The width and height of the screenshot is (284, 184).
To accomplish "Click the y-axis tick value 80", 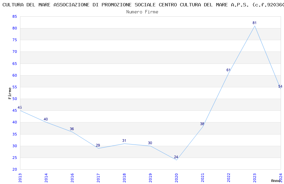I will click(x=15, y=28).
